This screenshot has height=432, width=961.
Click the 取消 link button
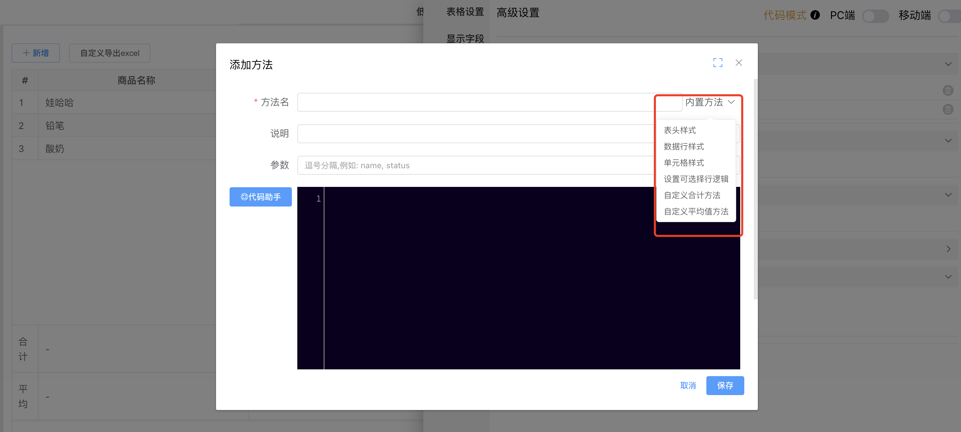tap(687, 385)
